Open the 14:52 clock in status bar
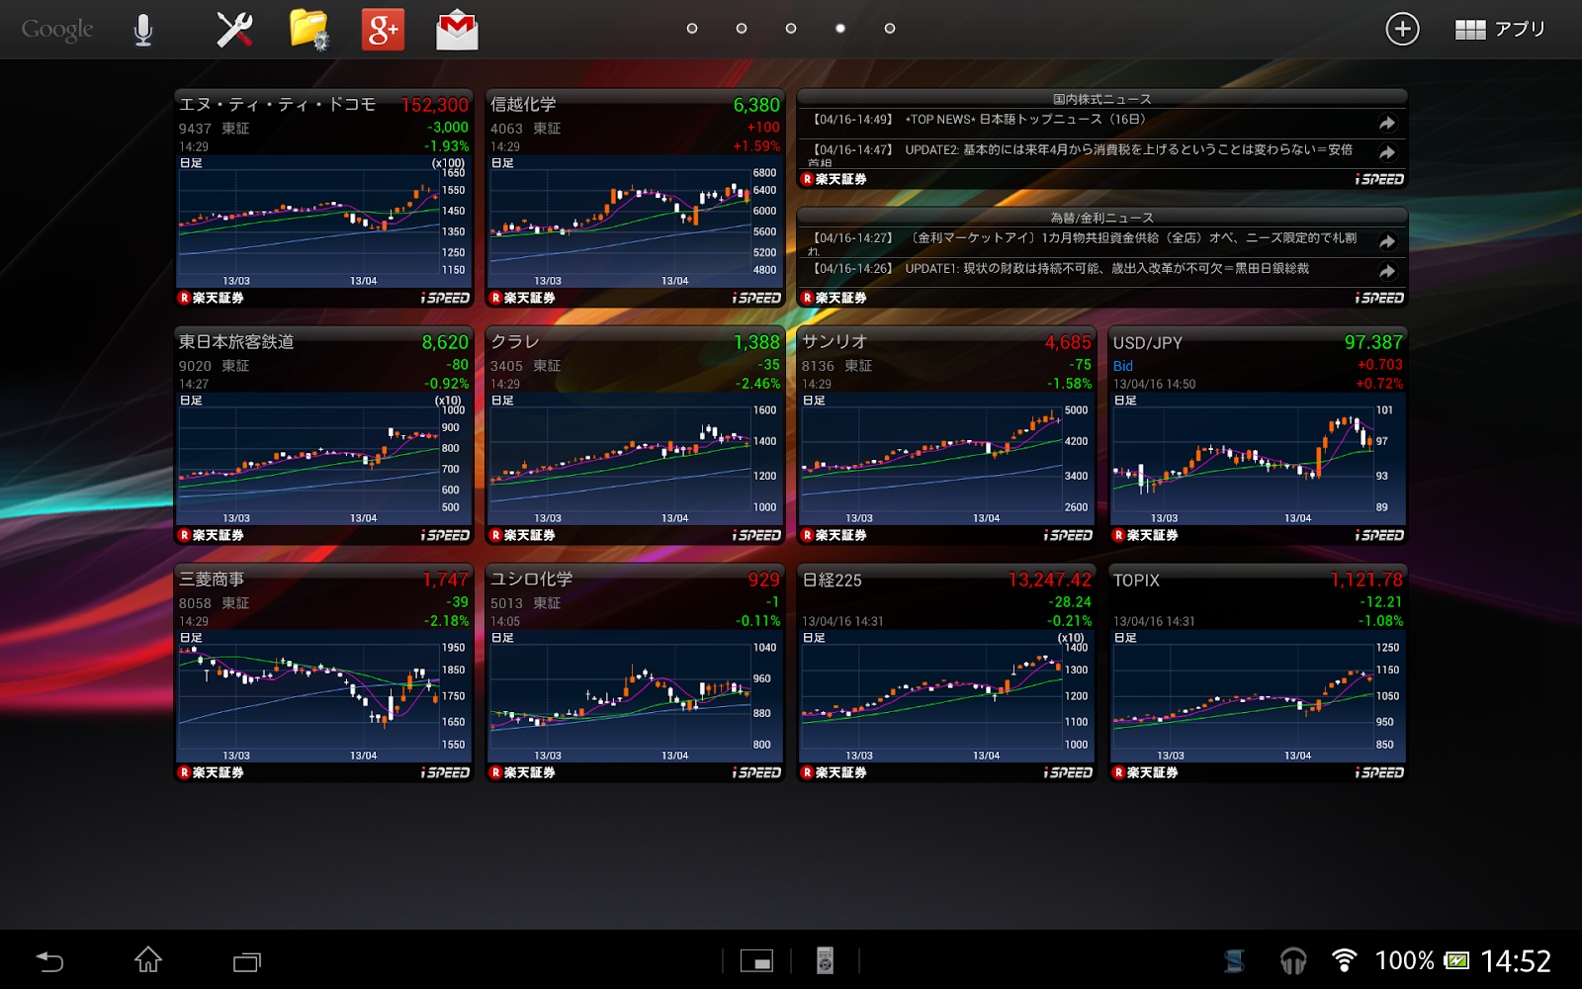The image size is (1582, 989). (1516, 960)
